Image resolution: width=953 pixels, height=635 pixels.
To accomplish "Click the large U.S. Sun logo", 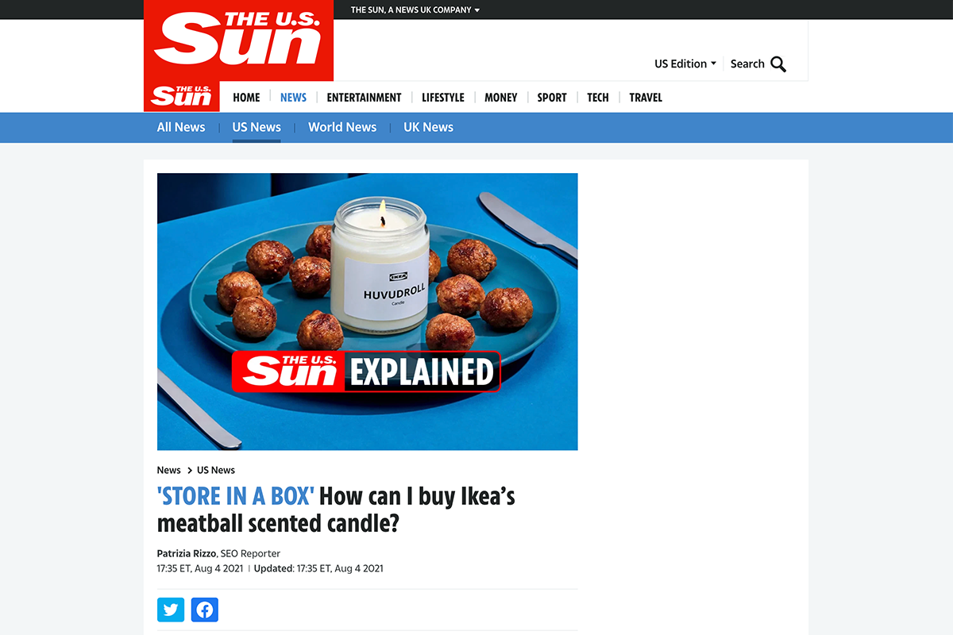I will (x=238, y=40).
